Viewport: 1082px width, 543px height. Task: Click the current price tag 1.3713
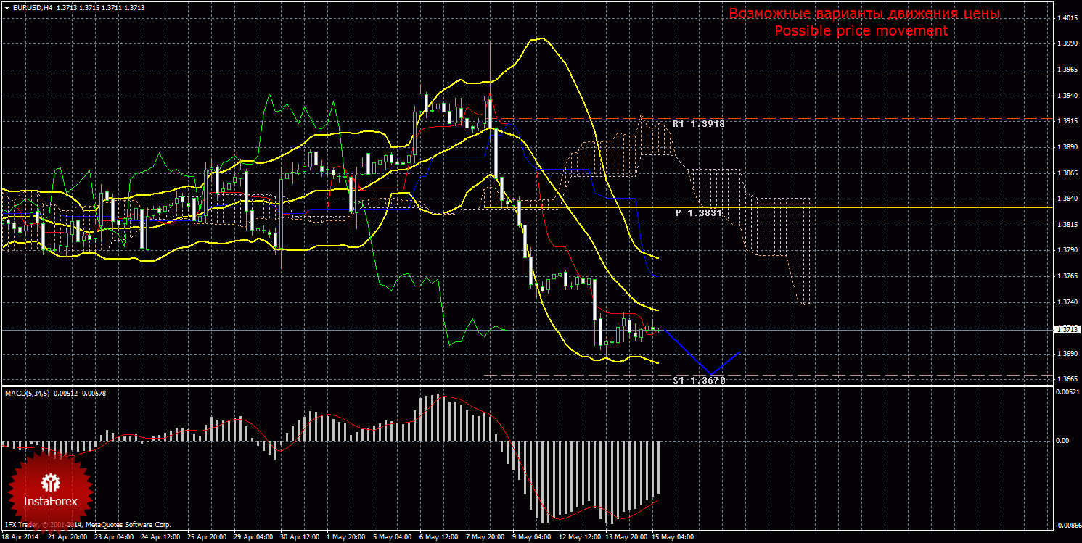pos(1066,329)
